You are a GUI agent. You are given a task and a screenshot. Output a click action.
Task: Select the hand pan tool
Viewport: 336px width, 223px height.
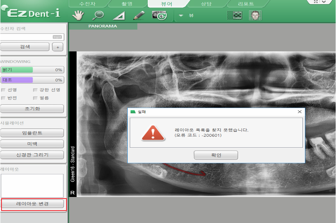coord(79,15)
